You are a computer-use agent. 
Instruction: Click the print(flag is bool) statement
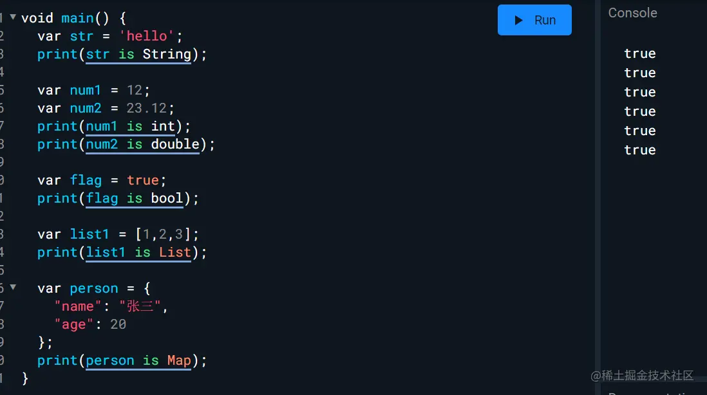[118, 199]
